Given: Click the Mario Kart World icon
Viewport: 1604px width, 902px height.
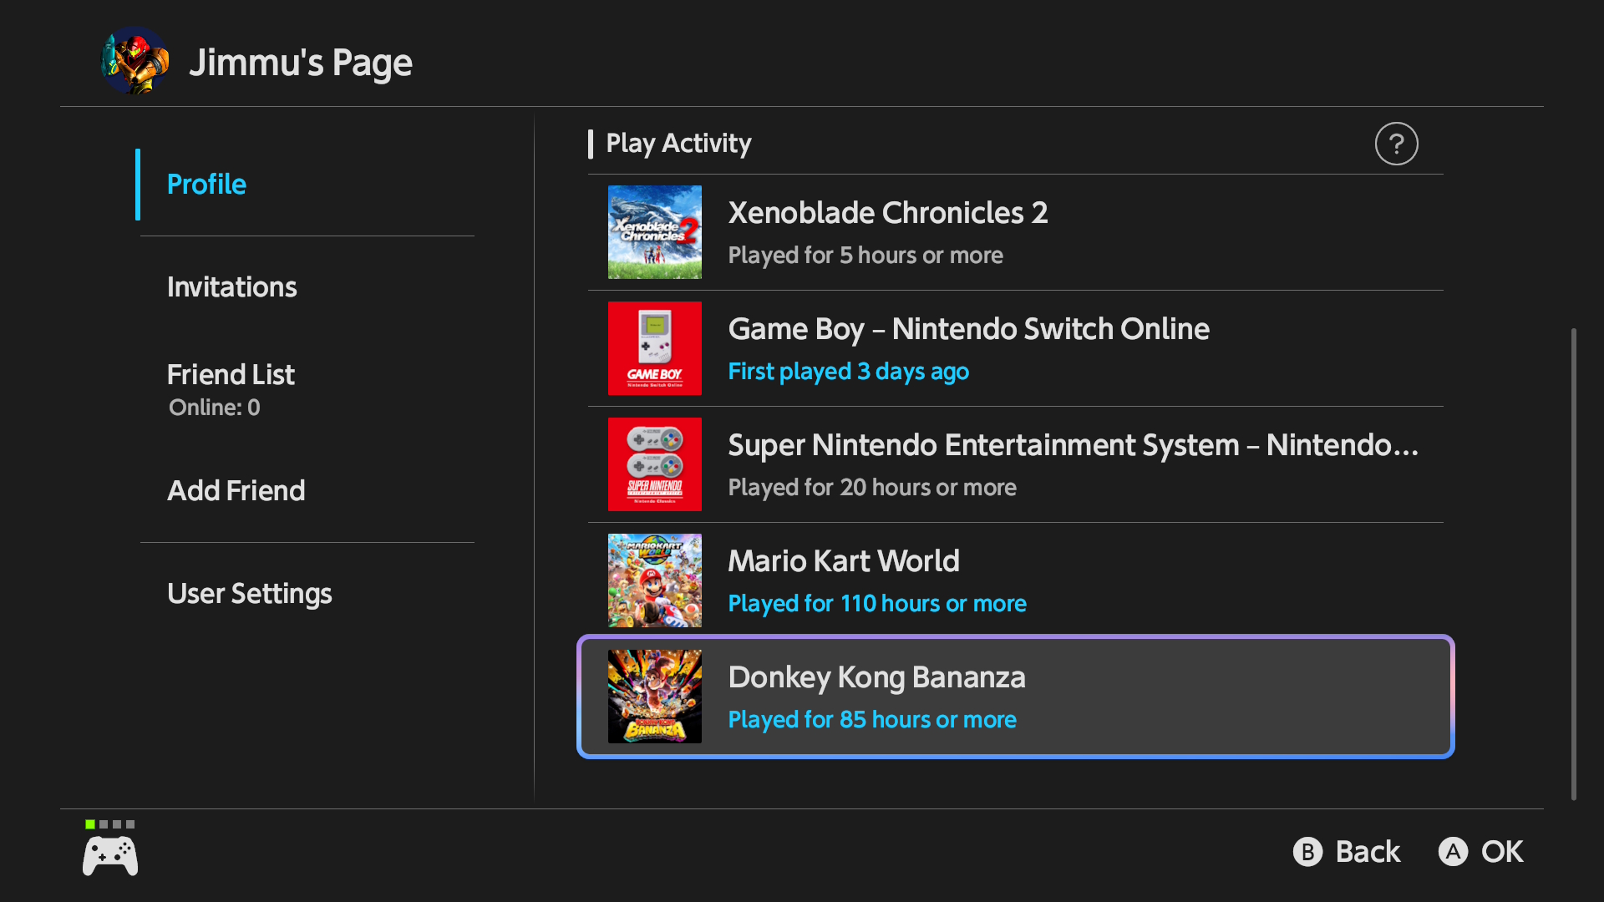Looking at the screenshot, I should tap(654, 580).
